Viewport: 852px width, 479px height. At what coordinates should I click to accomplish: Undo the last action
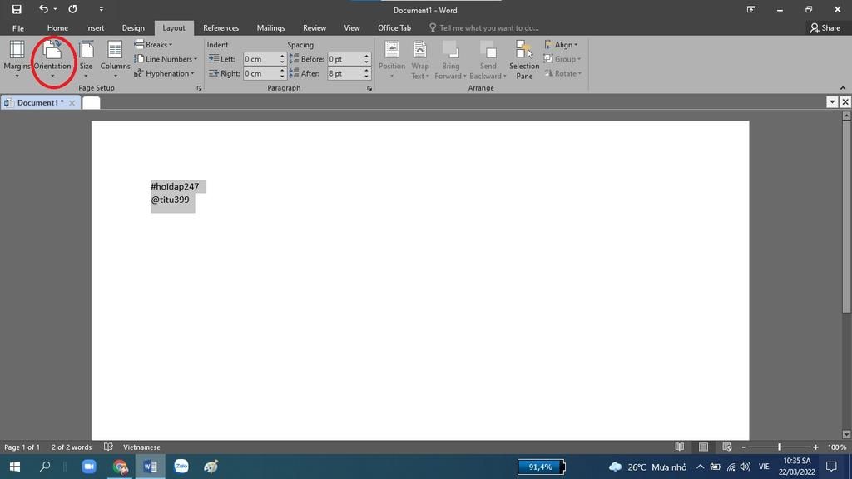click(x=43, y=9)
